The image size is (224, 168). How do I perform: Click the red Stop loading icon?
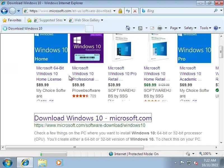135,11
